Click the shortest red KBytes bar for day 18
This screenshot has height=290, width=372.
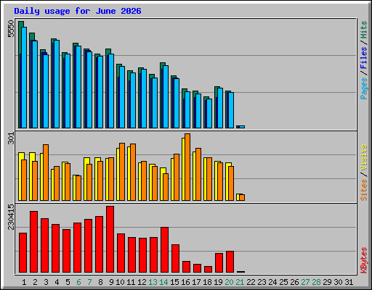[x=209, y=269]
